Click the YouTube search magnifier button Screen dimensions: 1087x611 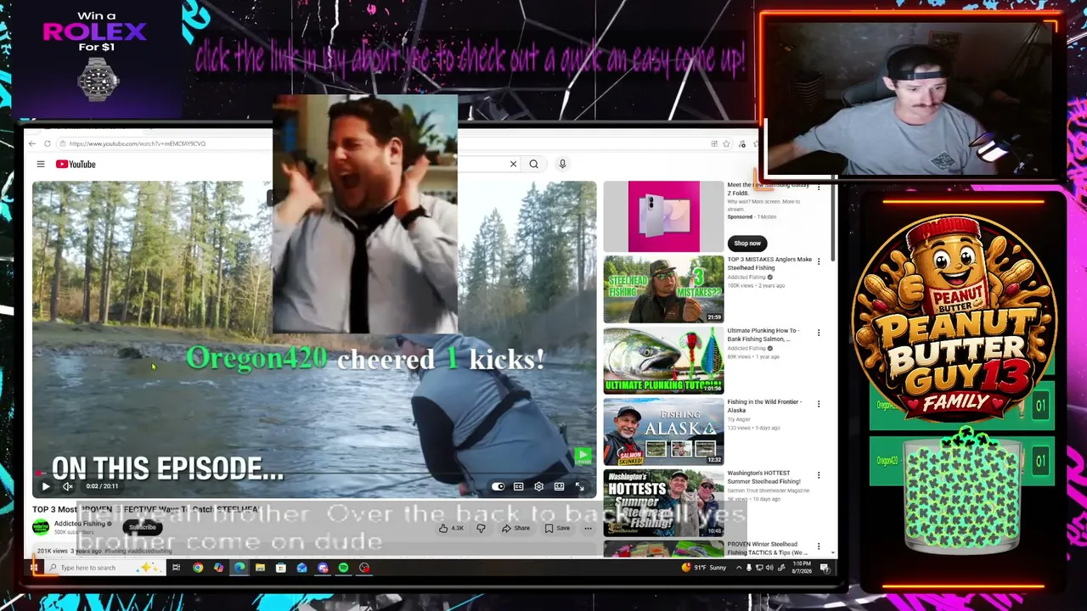(533, 164)
